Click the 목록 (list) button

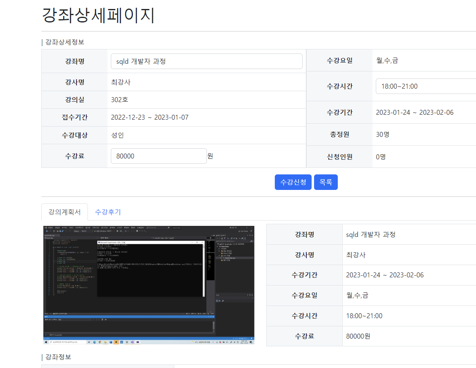(x=326, y=182)
